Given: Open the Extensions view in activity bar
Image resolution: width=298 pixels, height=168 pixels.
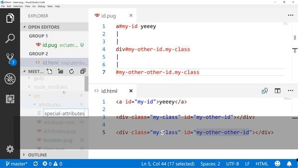Looking at the screenshot, I should pyautogui.click(x=10, y=99).
